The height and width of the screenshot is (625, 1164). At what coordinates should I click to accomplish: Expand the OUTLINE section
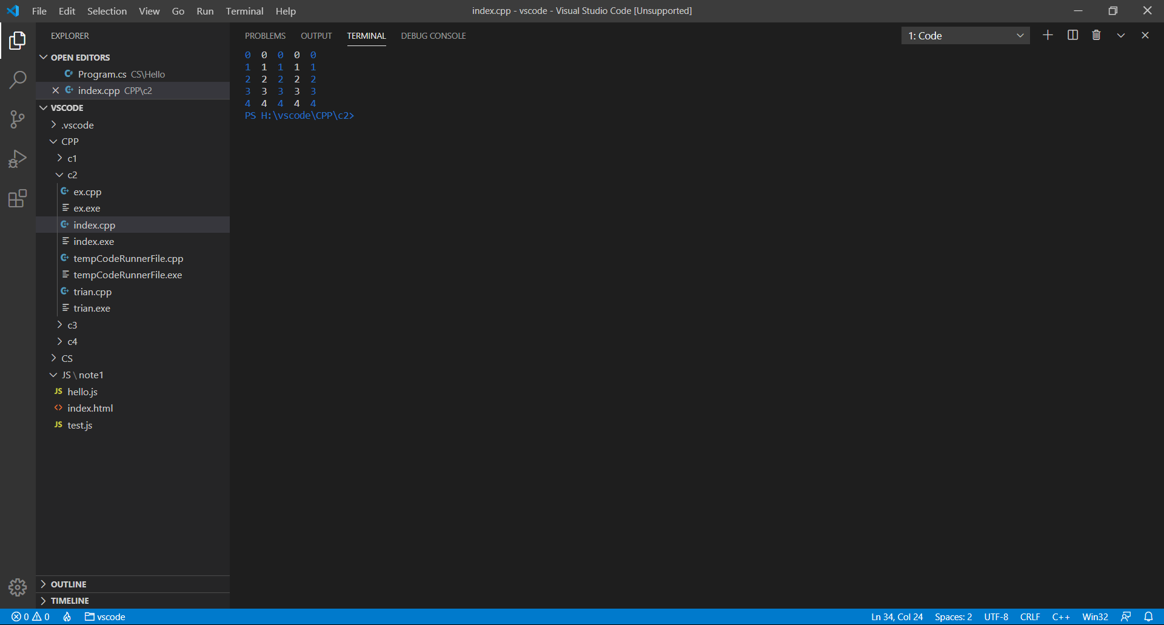pyautogui.click(x=69, y=584)
